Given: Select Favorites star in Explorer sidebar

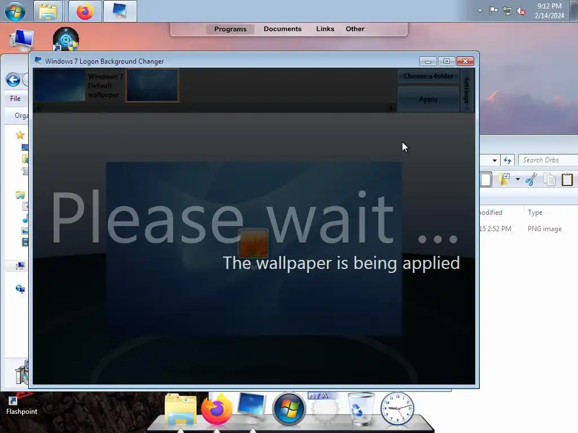Looking at the screenshot, I should pyautogui.click(x=20, y=135).
